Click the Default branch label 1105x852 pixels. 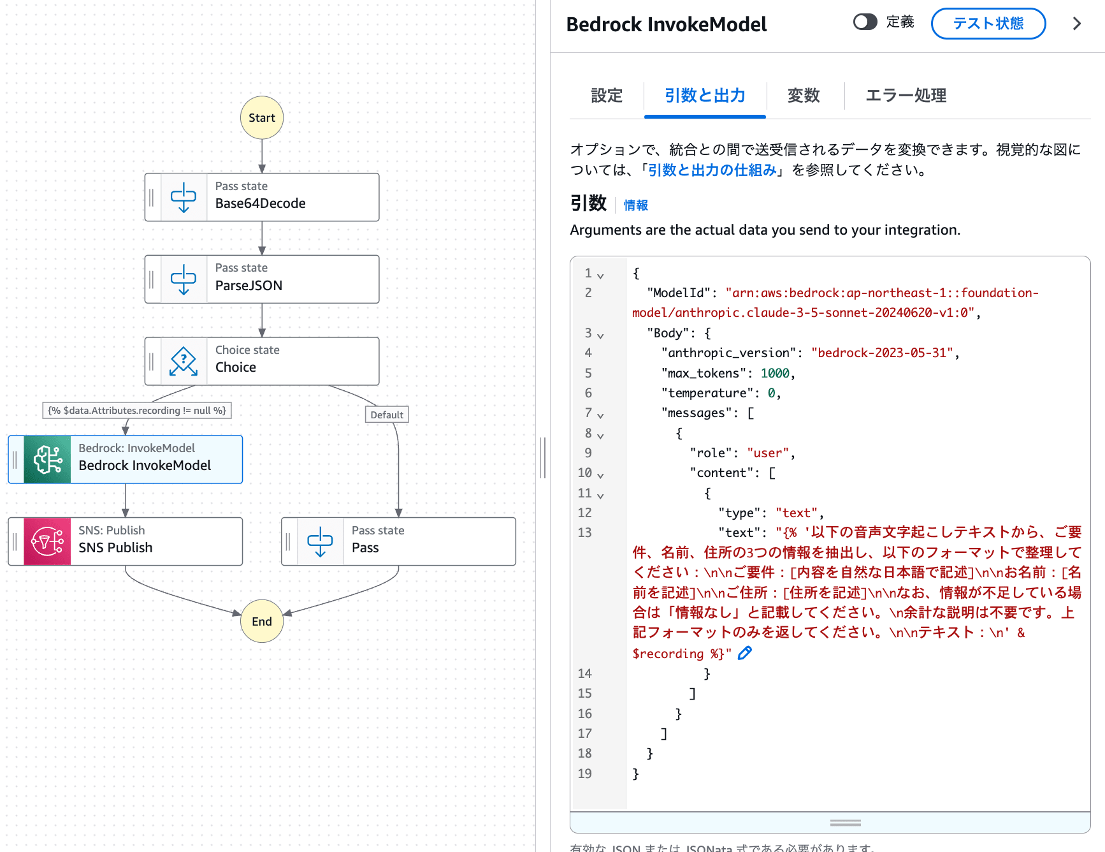(x=387, y=415)
